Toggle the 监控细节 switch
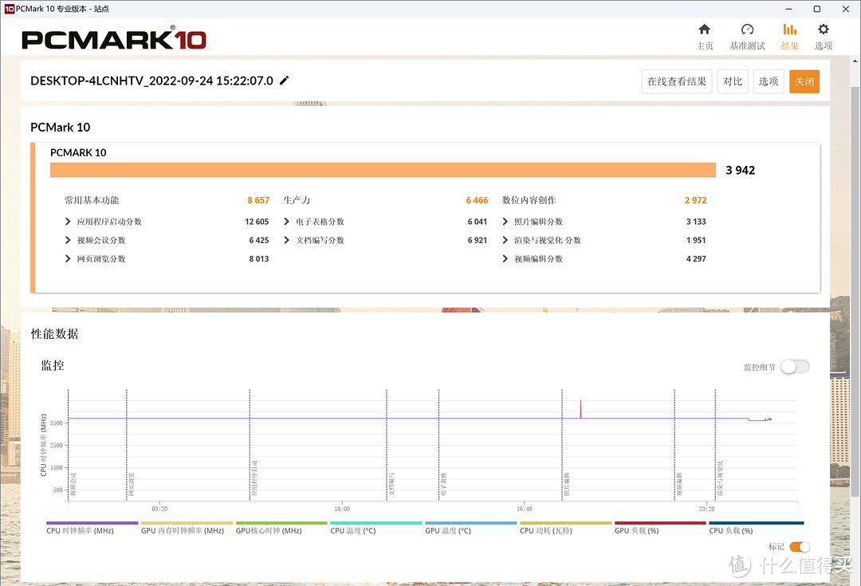The image size is (861, 586). click(795, 367)
